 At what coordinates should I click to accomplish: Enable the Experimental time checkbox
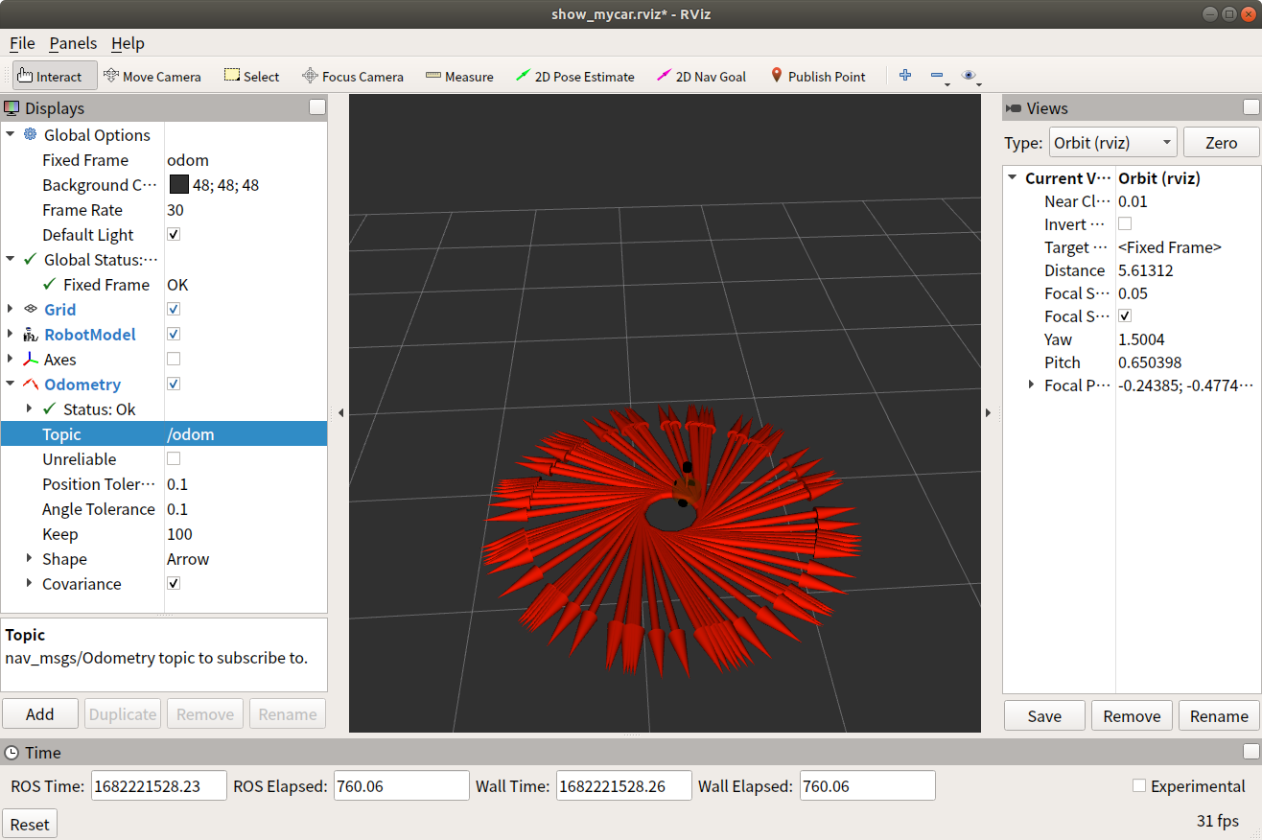[1139, 786]
